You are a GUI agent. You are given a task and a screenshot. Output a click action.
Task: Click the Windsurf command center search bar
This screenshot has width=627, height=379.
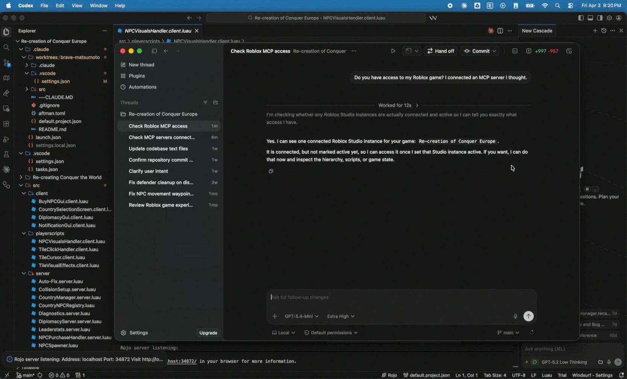[316, 18]
